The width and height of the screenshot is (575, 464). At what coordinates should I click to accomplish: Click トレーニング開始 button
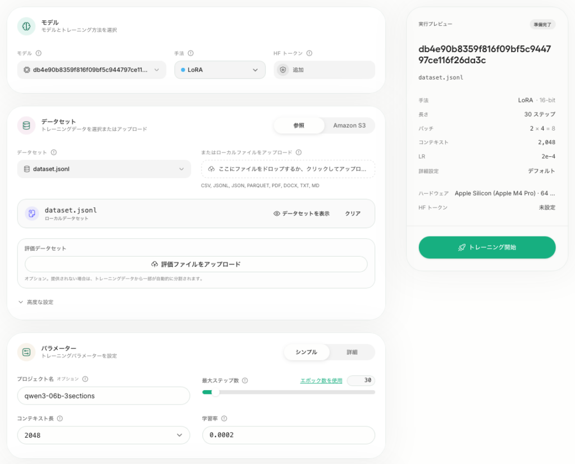click(x=487, y=247)
